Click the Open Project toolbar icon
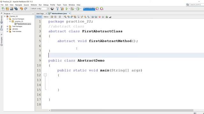The width and height of the screenshot is (204, 114). (x=11, y=9)
